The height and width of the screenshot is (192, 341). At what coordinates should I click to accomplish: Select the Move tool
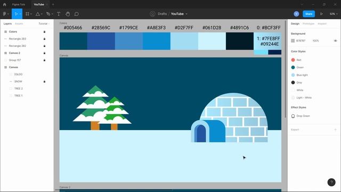point(16,14)
